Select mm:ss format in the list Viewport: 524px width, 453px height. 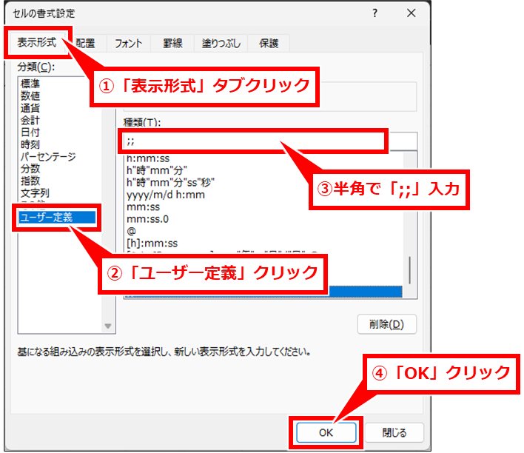point(143,207)
